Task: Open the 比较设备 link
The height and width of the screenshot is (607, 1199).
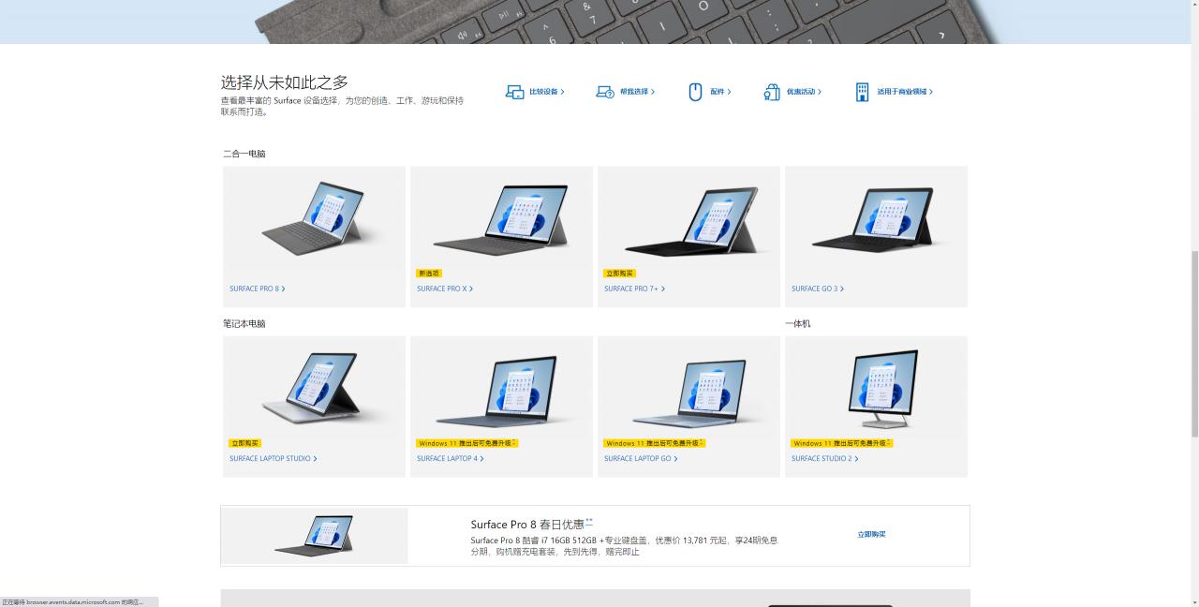Action: pyautogui.click(x=547, y=92)
